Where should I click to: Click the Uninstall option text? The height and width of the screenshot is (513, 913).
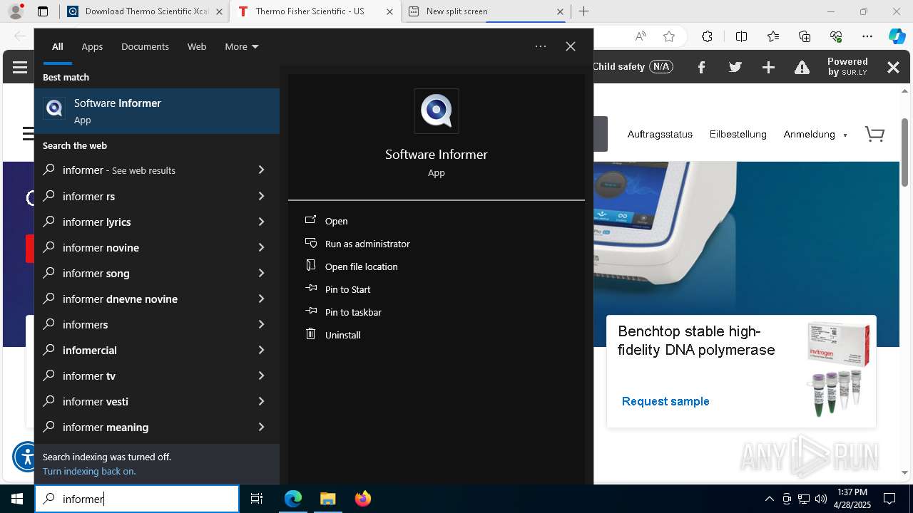coord(342,335)
